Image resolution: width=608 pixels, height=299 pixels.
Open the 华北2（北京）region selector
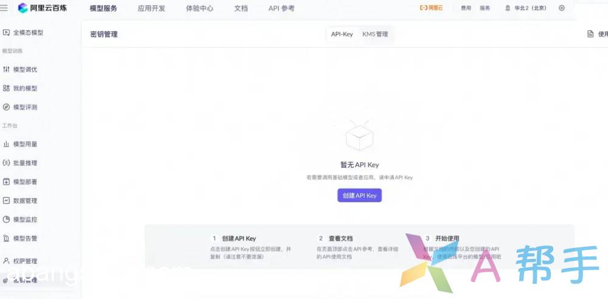(x=526, y=8)
